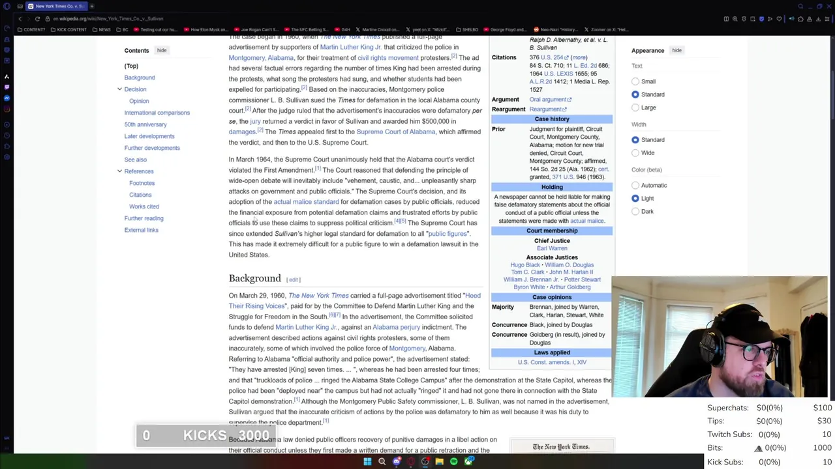Go to Further developments in Contents
Viewport: 835px width, 469px height.
(152, 148)
